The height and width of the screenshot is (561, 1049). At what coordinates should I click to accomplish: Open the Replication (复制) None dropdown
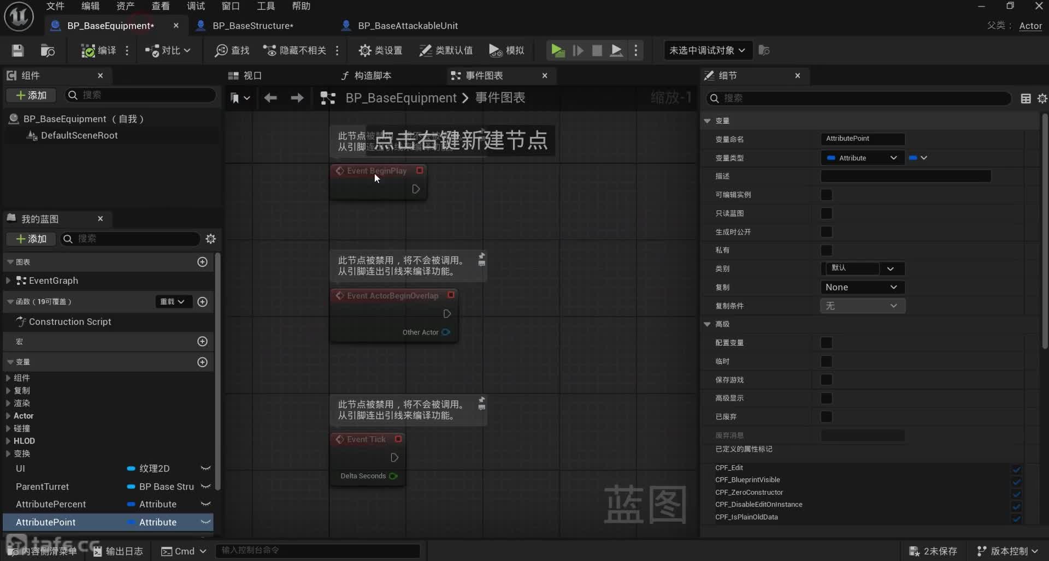pos(862,288)
